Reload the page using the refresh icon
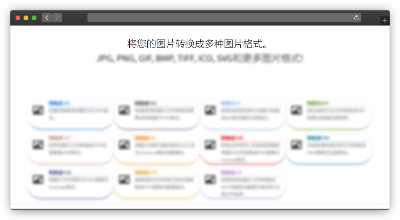Screen dimensions: 400x220 [x=356, y=18]
